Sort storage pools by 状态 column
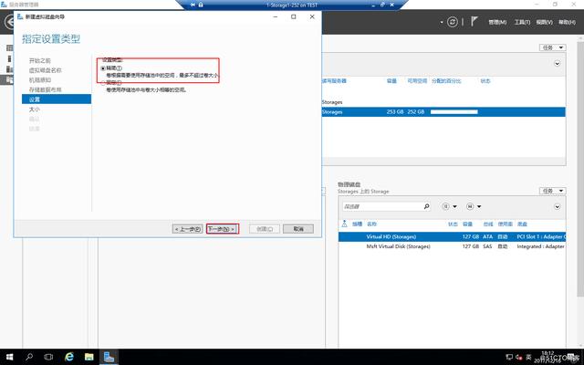 (x=485, y=81)
